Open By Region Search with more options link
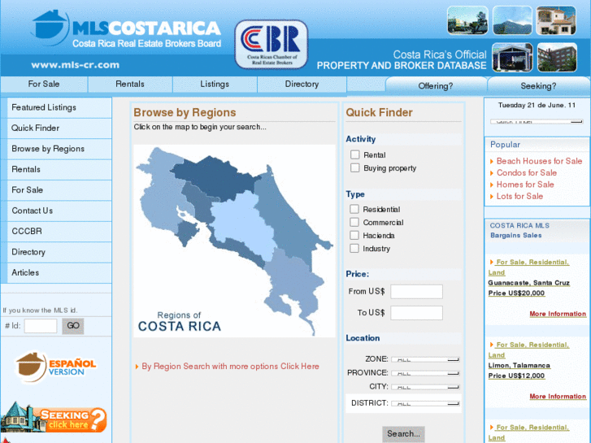 click(230, 367)
